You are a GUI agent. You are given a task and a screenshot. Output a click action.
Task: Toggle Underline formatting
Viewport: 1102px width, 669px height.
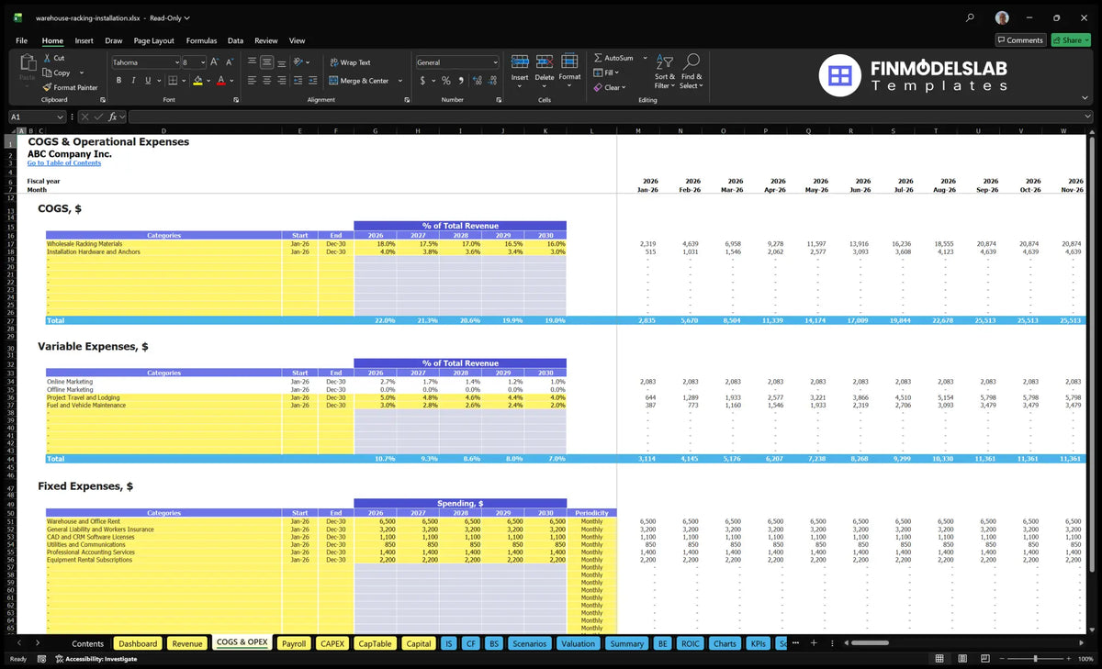click(150, 81)
